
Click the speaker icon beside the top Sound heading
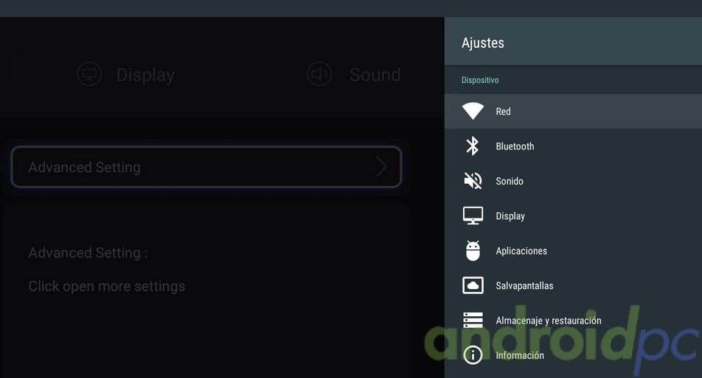pyautogui.click(x=319, y=74)
